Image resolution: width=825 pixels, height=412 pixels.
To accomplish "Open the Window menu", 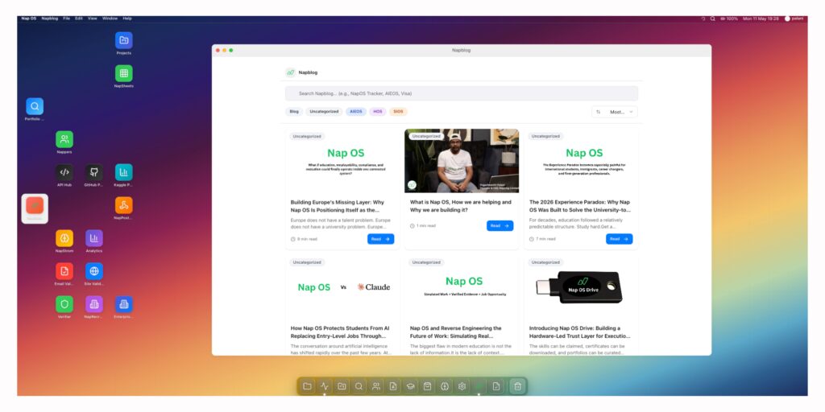I will pos(110,19).
